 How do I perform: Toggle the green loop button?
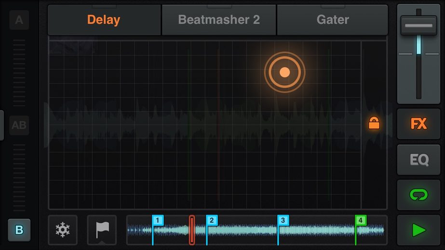[x=418, y=195]
